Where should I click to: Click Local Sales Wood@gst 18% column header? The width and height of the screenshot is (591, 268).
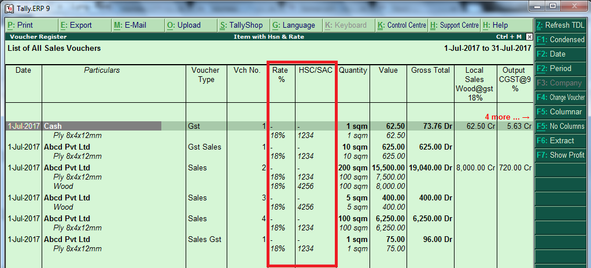pyautogui.click(x=475, y=84)
